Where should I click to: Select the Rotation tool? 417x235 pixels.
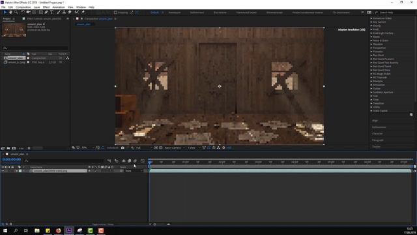coord(23,12)
